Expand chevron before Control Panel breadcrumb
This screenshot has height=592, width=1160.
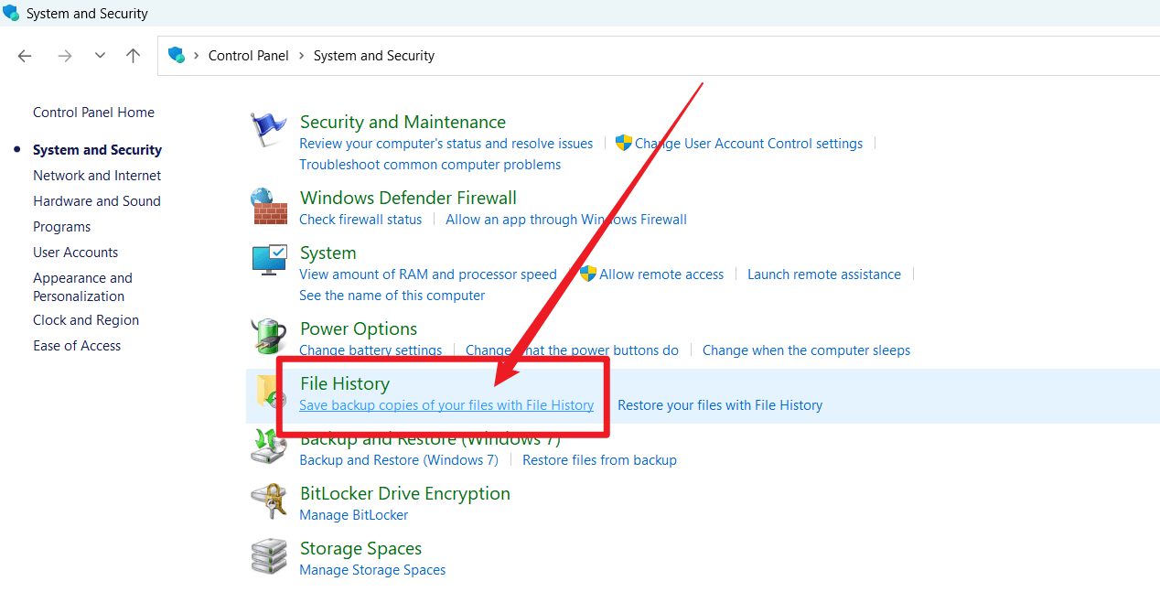pos(197,56)
